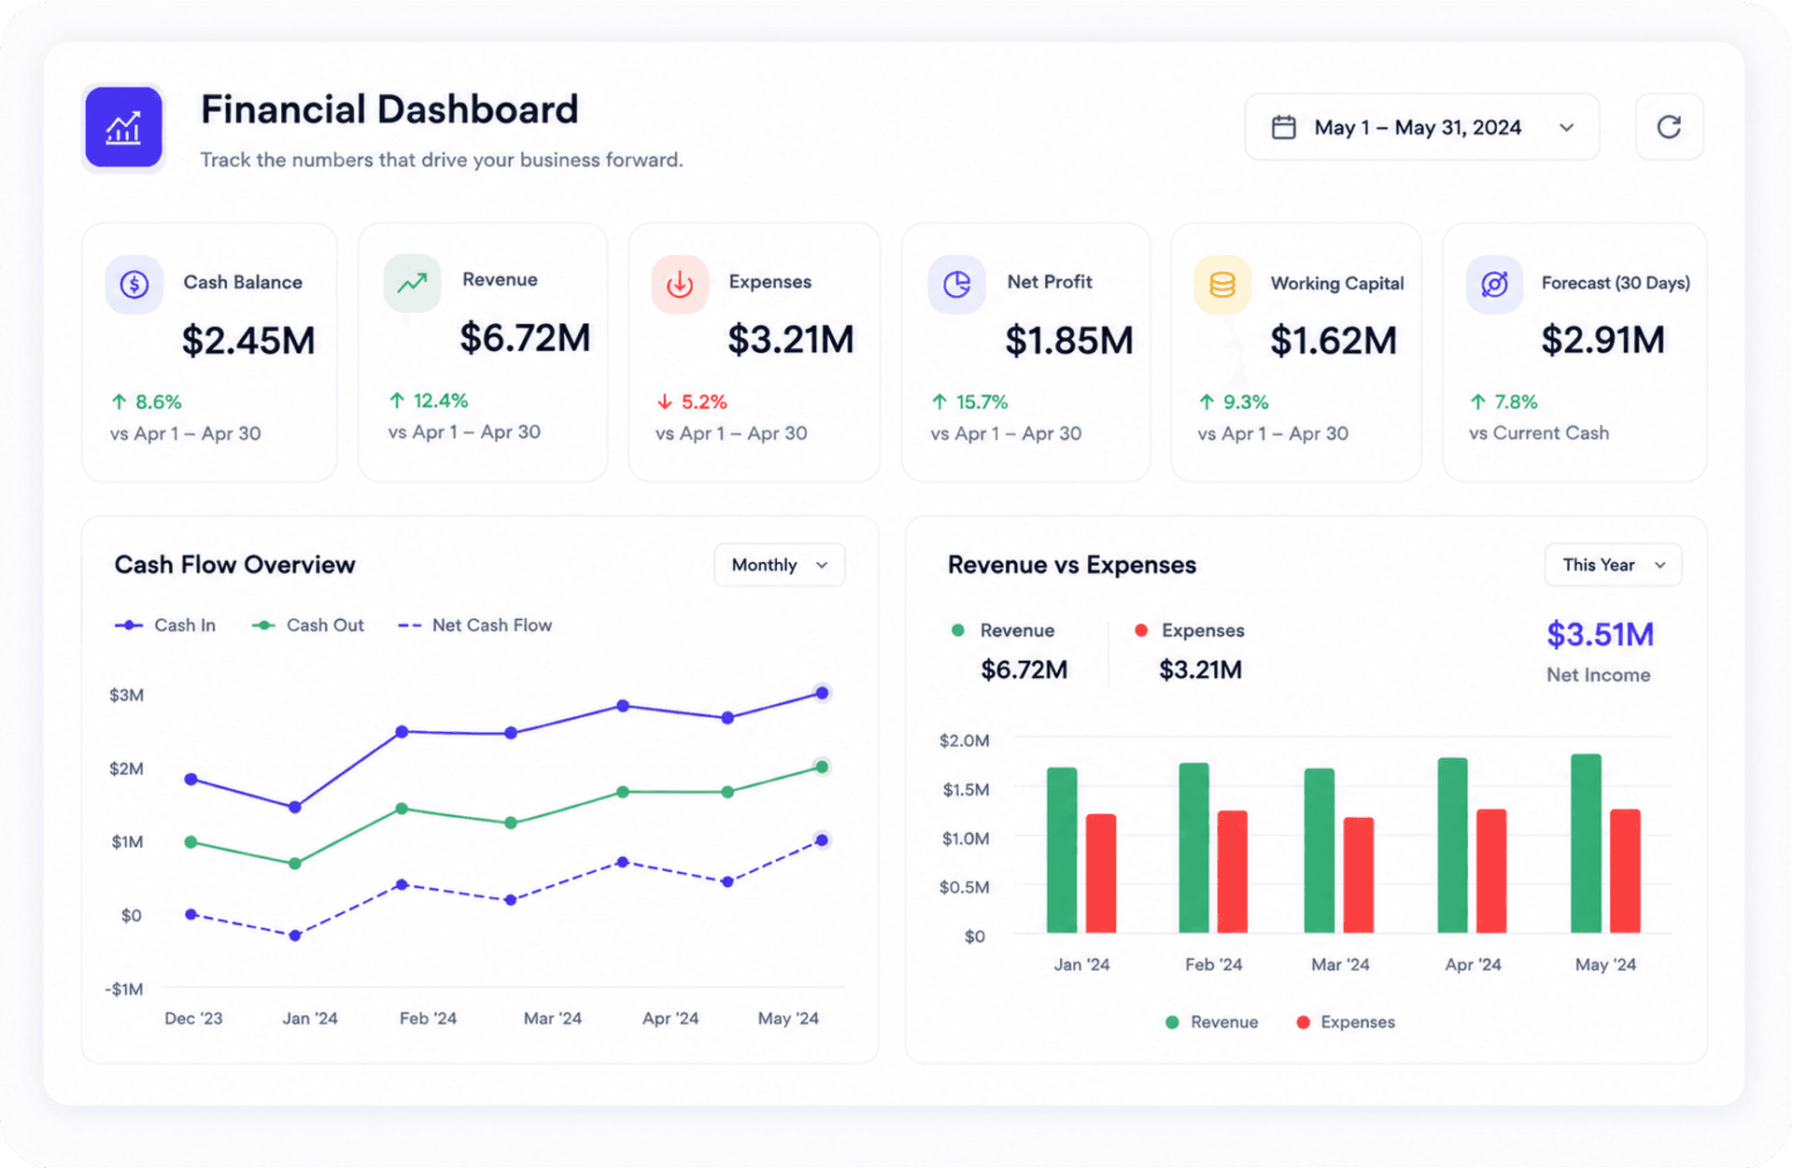This screenshot has width=1793, height=1169.
Task: Toggle the Cash In legend series
Action: click(x=165, y=626)
